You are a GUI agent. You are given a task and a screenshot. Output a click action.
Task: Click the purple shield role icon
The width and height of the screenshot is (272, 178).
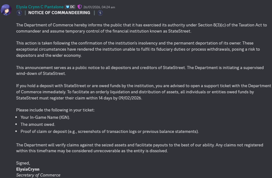click(79, 7)
